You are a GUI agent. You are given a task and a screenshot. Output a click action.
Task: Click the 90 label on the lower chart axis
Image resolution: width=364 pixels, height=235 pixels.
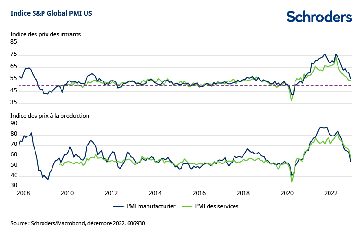point(14,123)
